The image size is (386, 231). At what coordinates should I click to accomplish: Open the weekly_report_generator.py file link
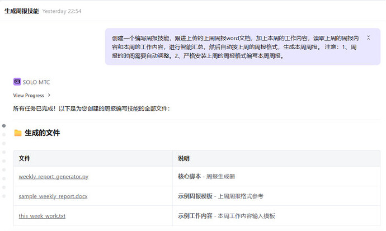53,176
